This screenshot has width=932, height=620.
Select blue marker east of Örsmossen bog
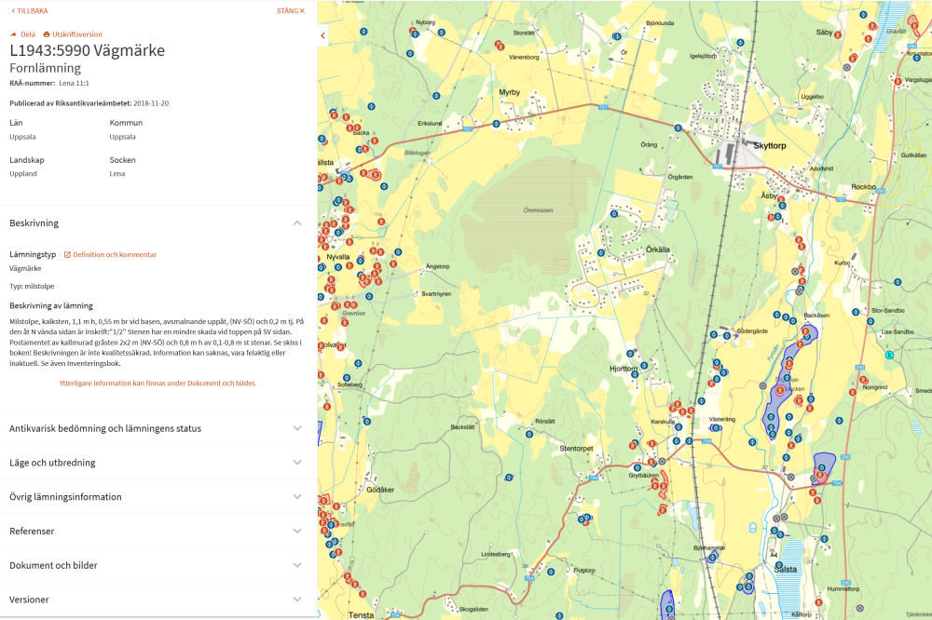click(x=614, y=214)
